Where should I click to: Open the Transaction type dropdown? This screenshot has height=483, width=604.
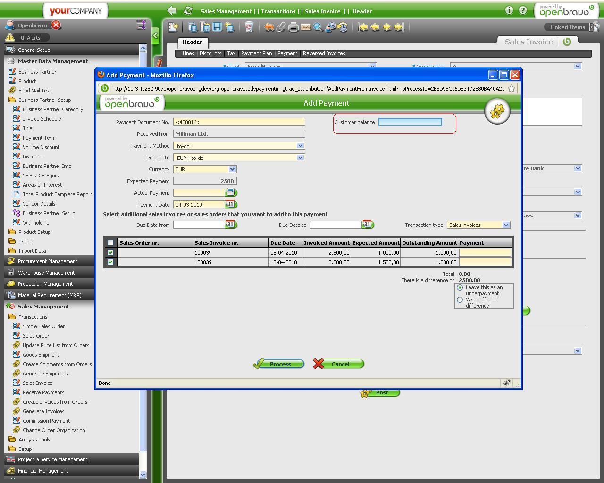pyautogui.click(x=506, y=225)
